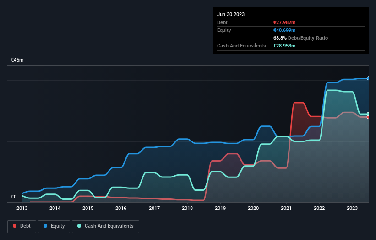Screen dimensions: 376x240
Task: Click the 2017 x-axis label
Action: point(154,208)
